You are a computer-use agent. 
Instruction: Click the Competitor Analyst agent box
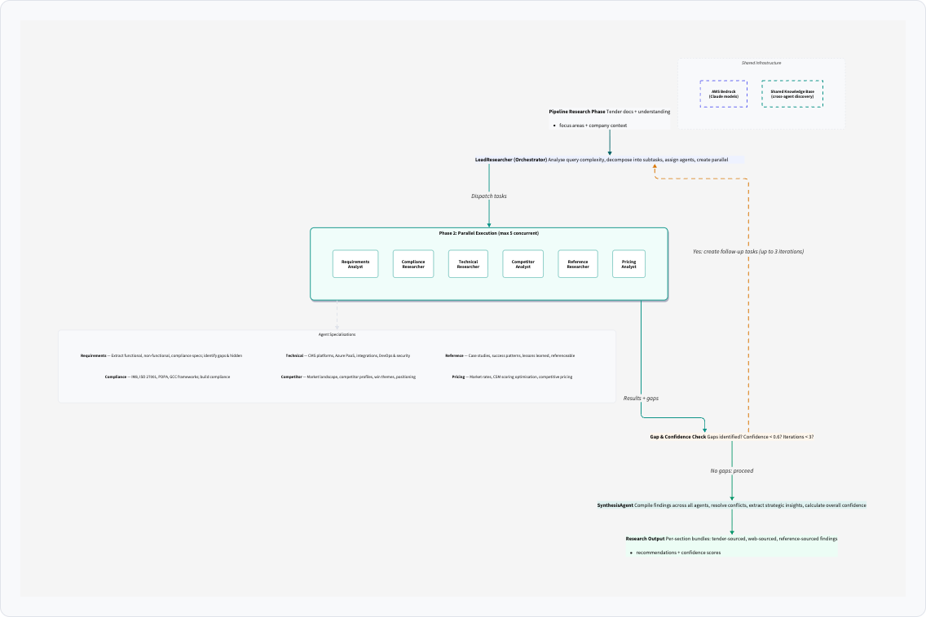[523, 264]
